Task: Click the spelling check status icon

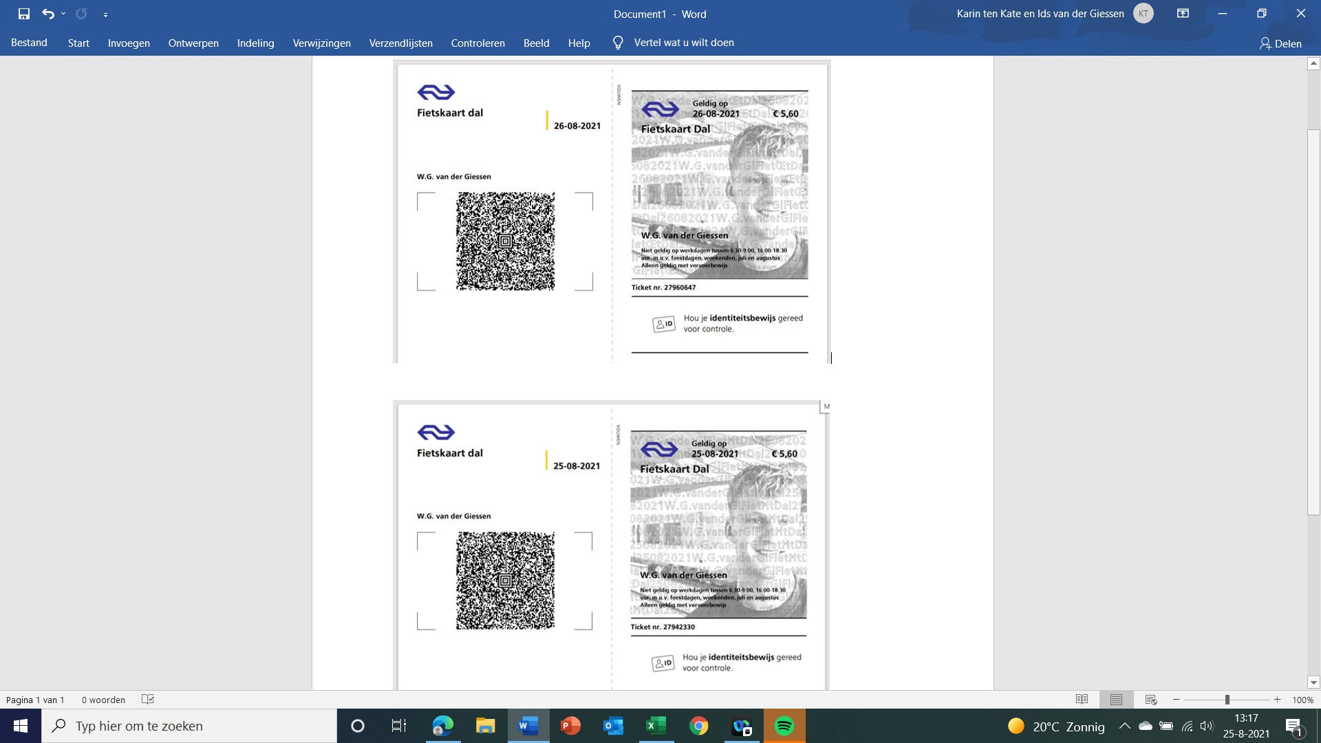Action: point(147,700)
